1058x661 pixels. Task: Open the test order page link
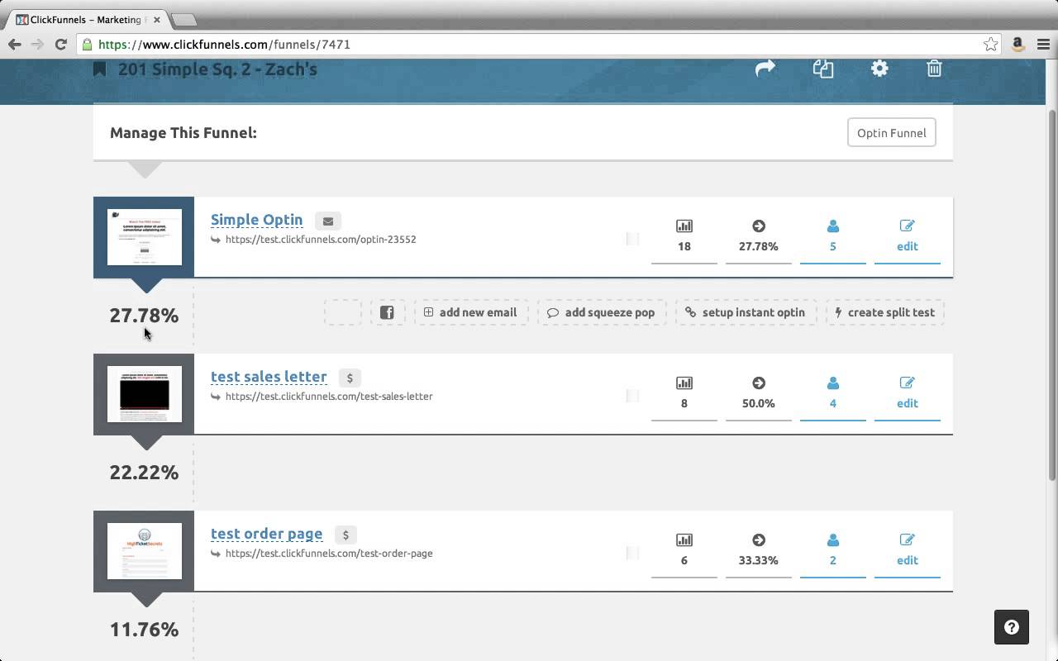[x=266, y=534]
